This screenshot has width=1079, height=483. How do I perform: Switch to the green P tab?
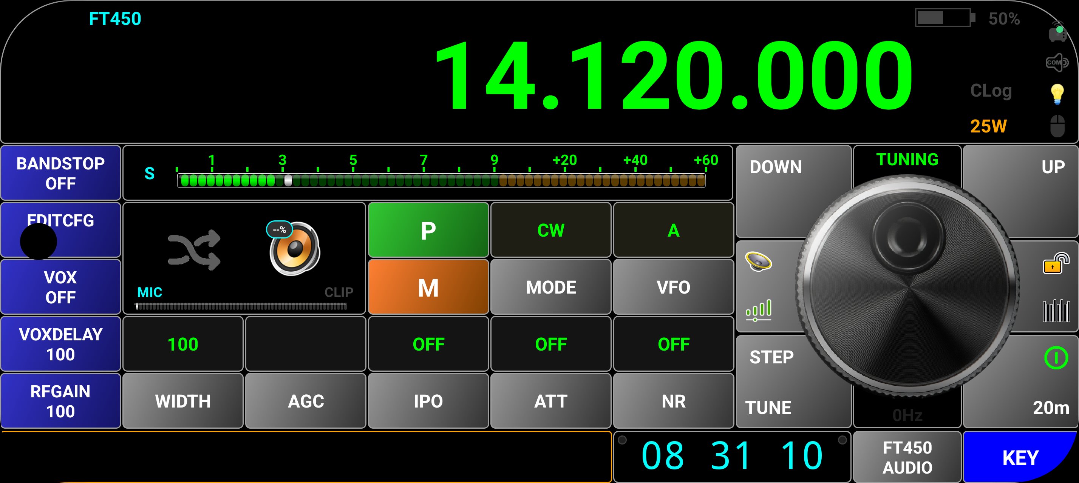tap(428, 230)
